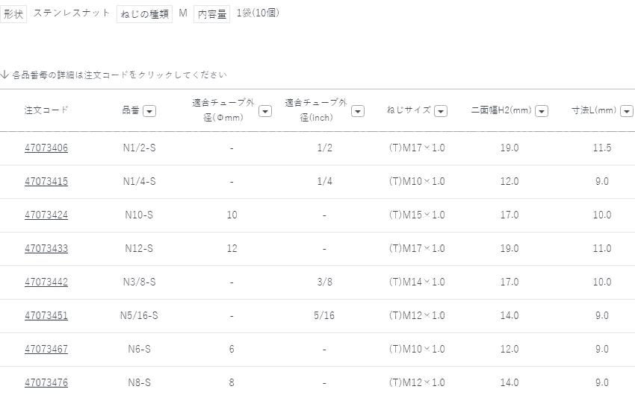635x398 pixels.
Task: Select the N5/16-S product number cell
Action: click(x=139, y=316)
